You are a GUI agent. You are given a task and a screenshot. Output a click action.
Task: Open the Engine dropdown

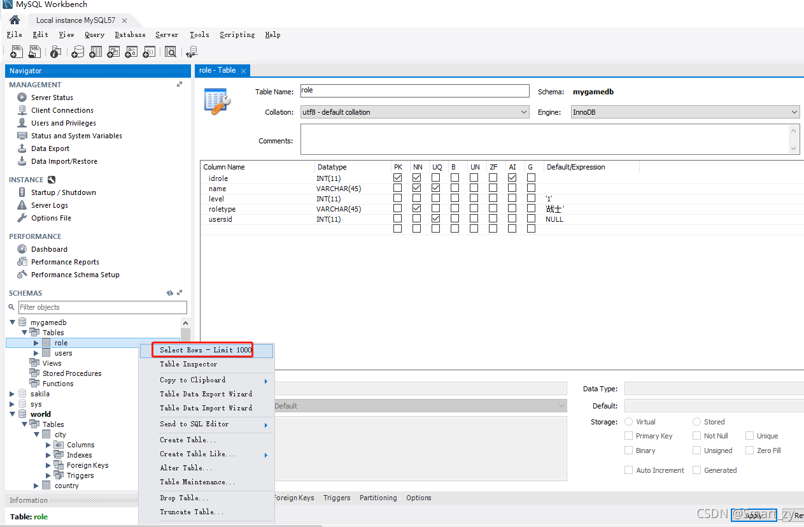[x=685, y=112]
